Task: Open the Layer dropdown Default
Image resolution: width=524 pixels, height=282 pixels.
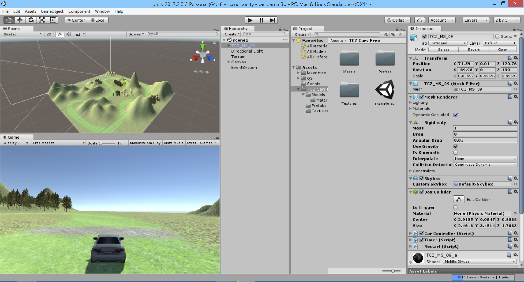Action: tap(500, 43)
